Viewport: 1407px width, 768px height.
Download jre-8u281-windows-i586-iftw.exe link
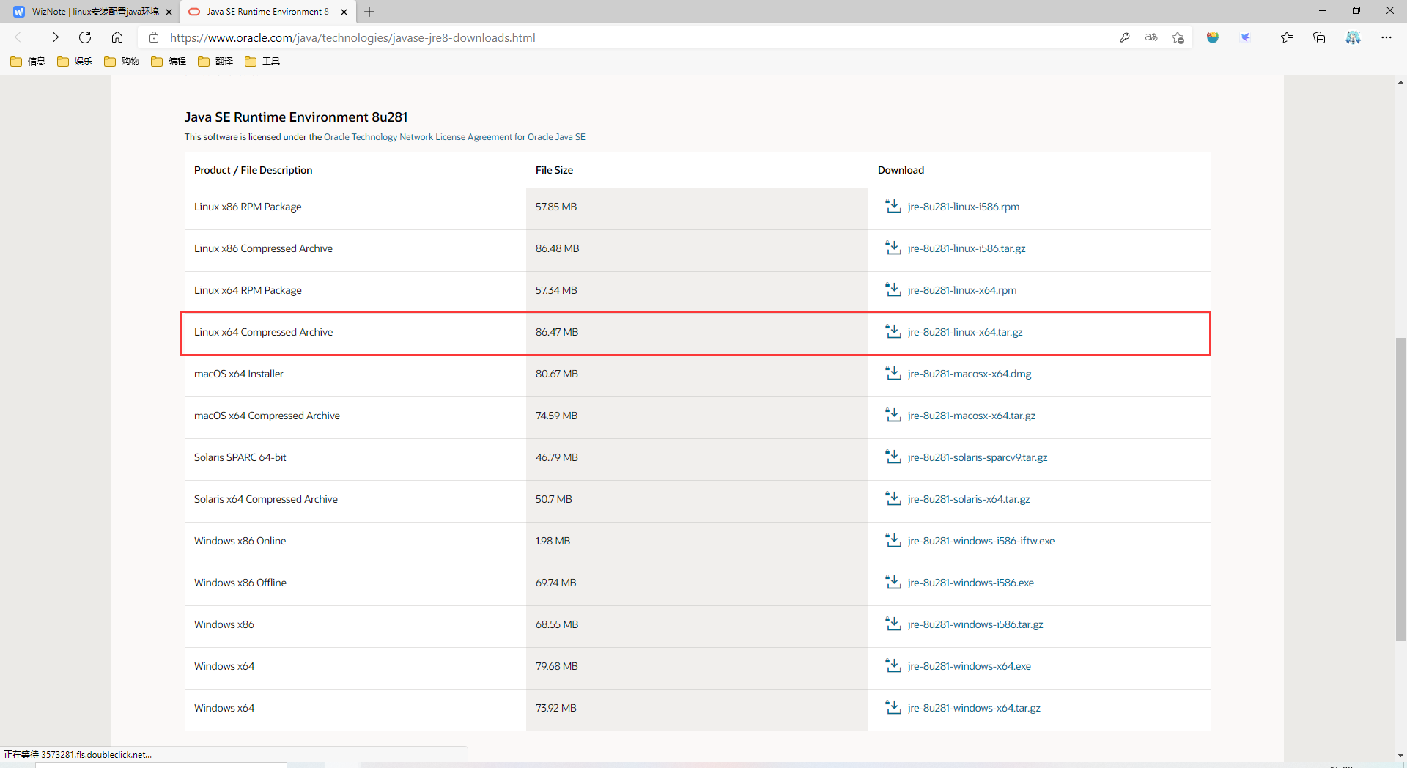981,541
